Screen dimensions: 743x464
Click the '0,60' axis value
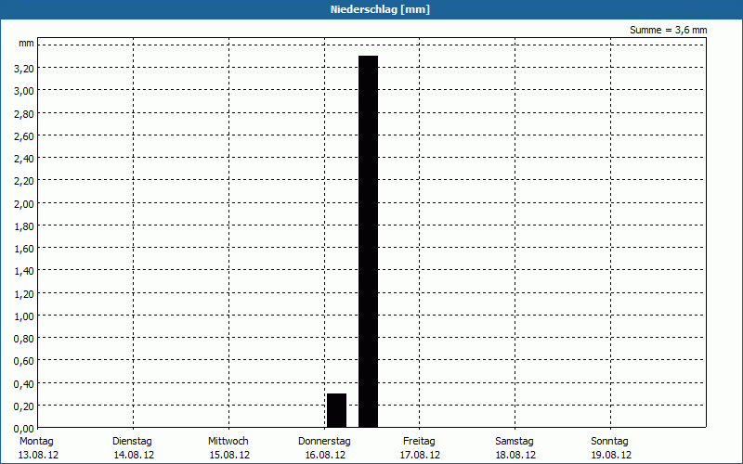[x=24, y=362]
